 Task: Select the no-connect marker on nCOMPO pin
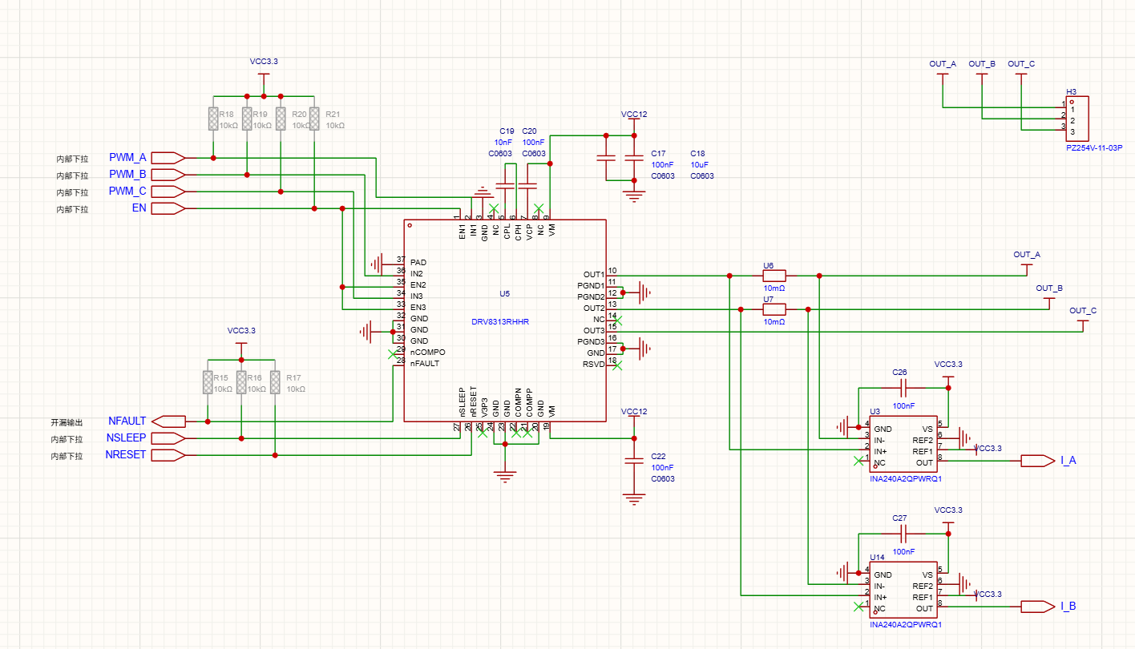click(392, 353)
